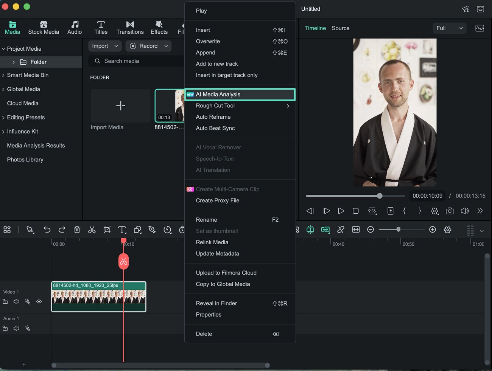This screenshot has width=492, height=371.
Task: Take a snapshot with camera icon
Action: point(450,211)
